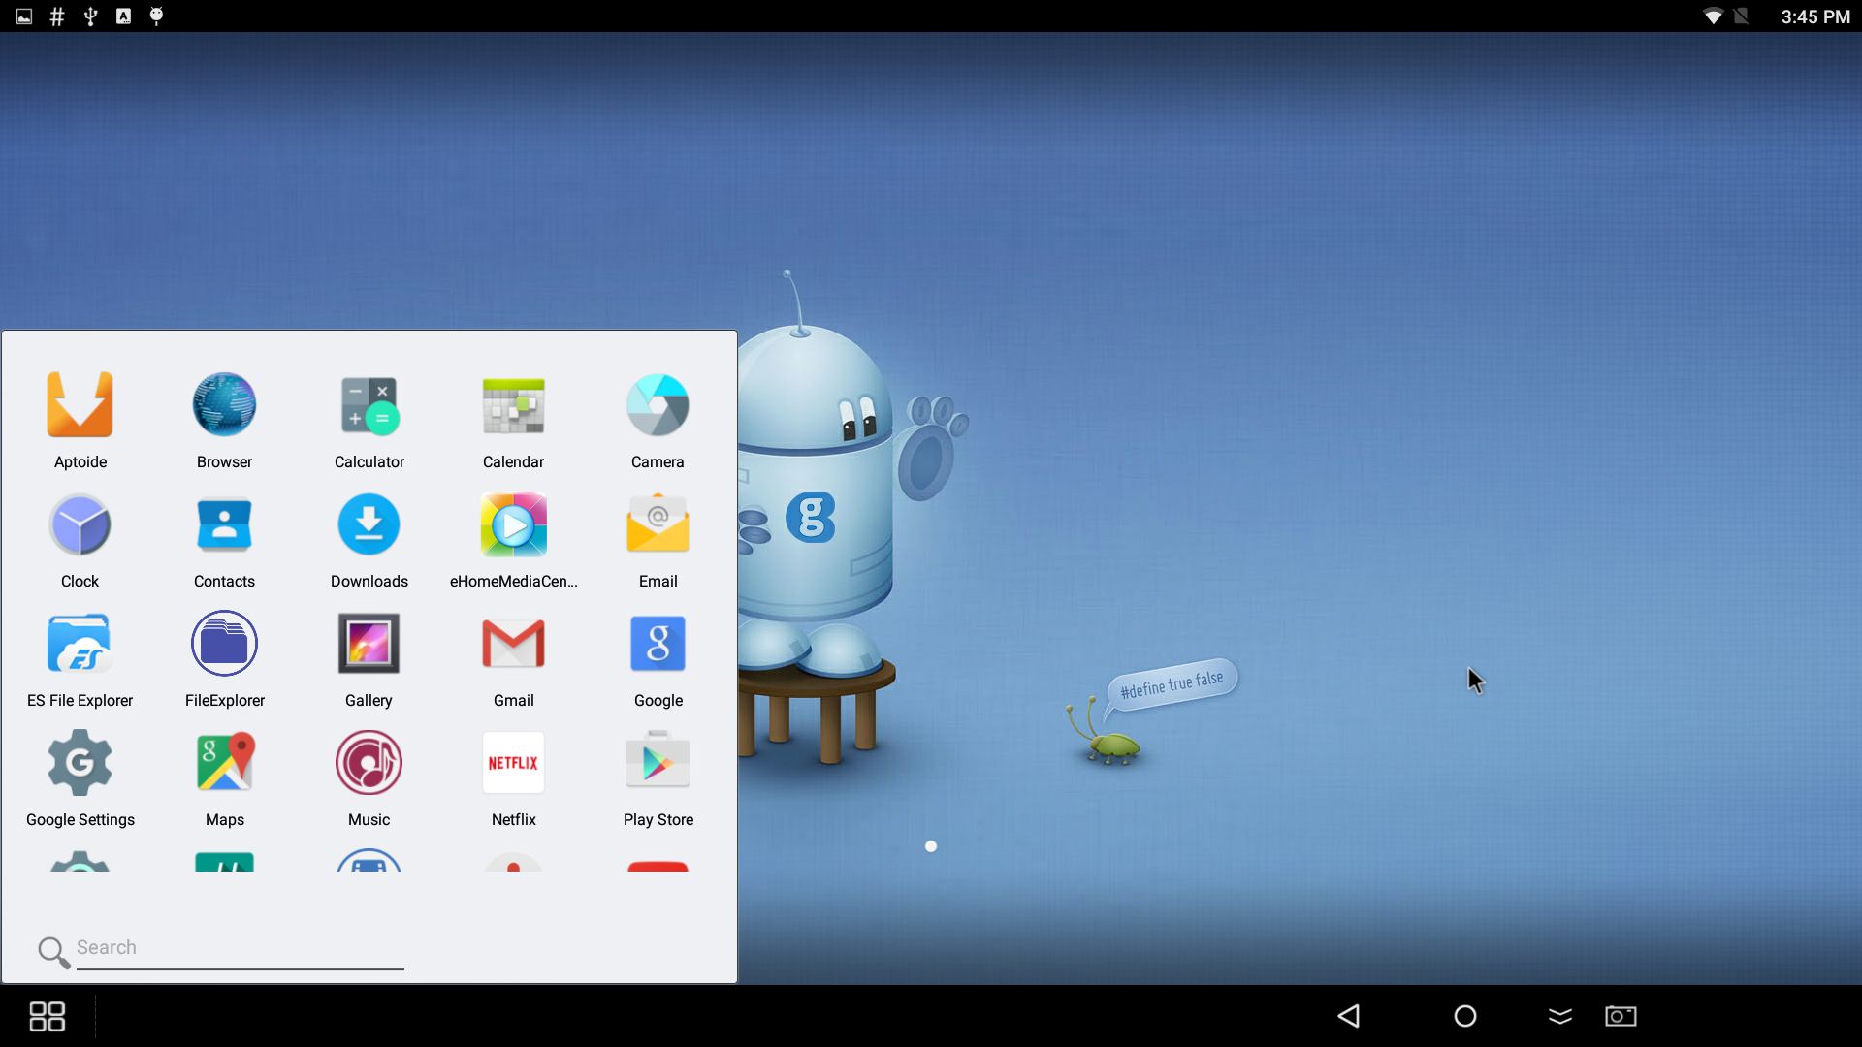This screenshot has height=1047, width=1862.
Task: Click the no-SIM signal icon in status bar
Action: tap(1742, 16)
